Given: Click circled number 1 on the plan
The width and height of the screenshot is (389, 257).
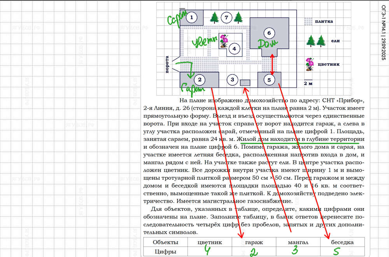Looking at the screenshot, I should (x=191, y=17).
